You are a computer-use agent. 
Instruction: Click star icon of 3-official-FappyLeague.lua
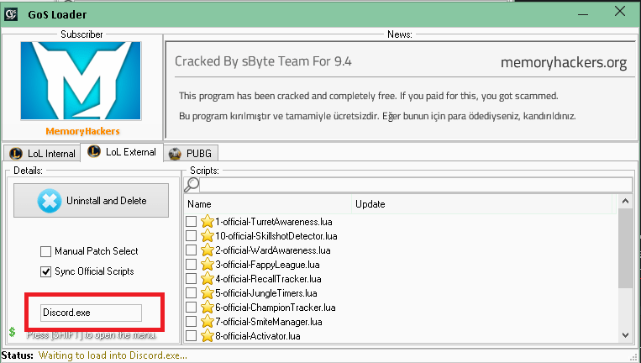pos(208,264)
